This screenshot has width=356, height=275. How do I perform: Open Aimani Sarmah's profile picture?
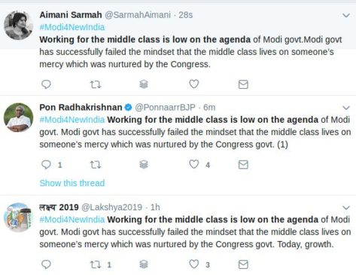tap(19, 26)
